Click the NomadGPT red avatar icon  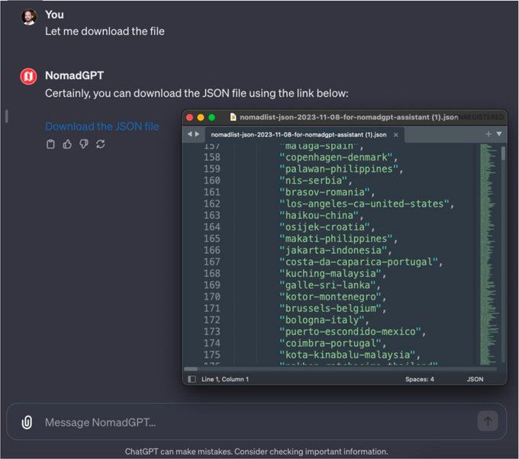(28, 76)
